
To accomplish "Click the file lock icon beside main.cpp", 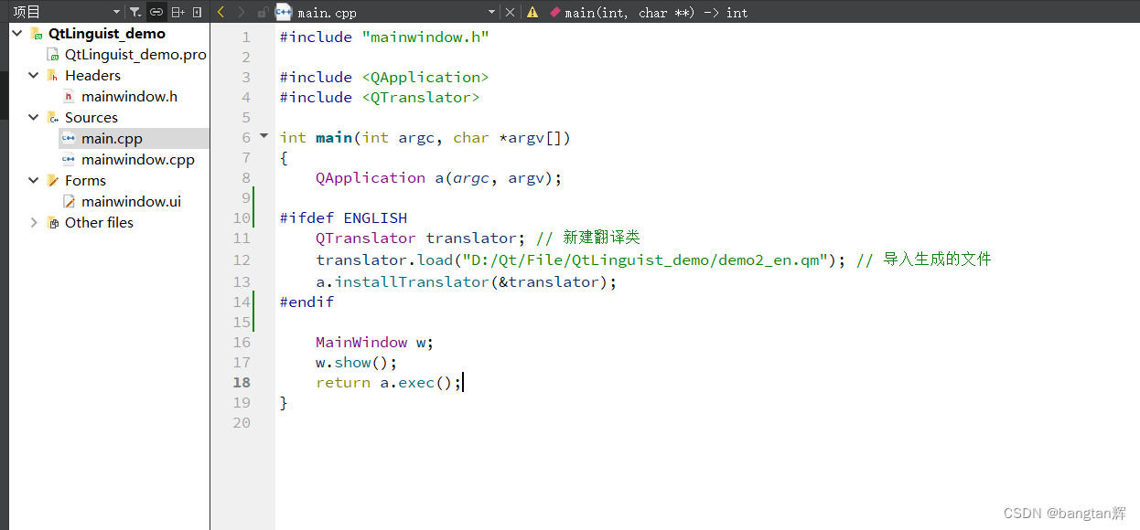I will [263, 13].
